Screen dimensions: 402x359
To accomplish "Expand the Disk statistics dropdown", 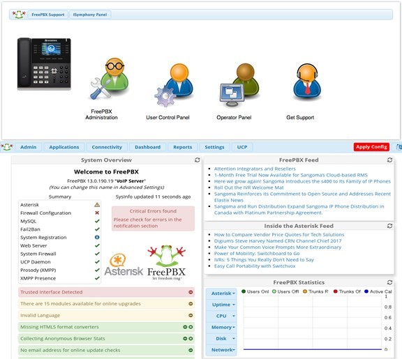I will pyautogui.click(x=221, y=339).
